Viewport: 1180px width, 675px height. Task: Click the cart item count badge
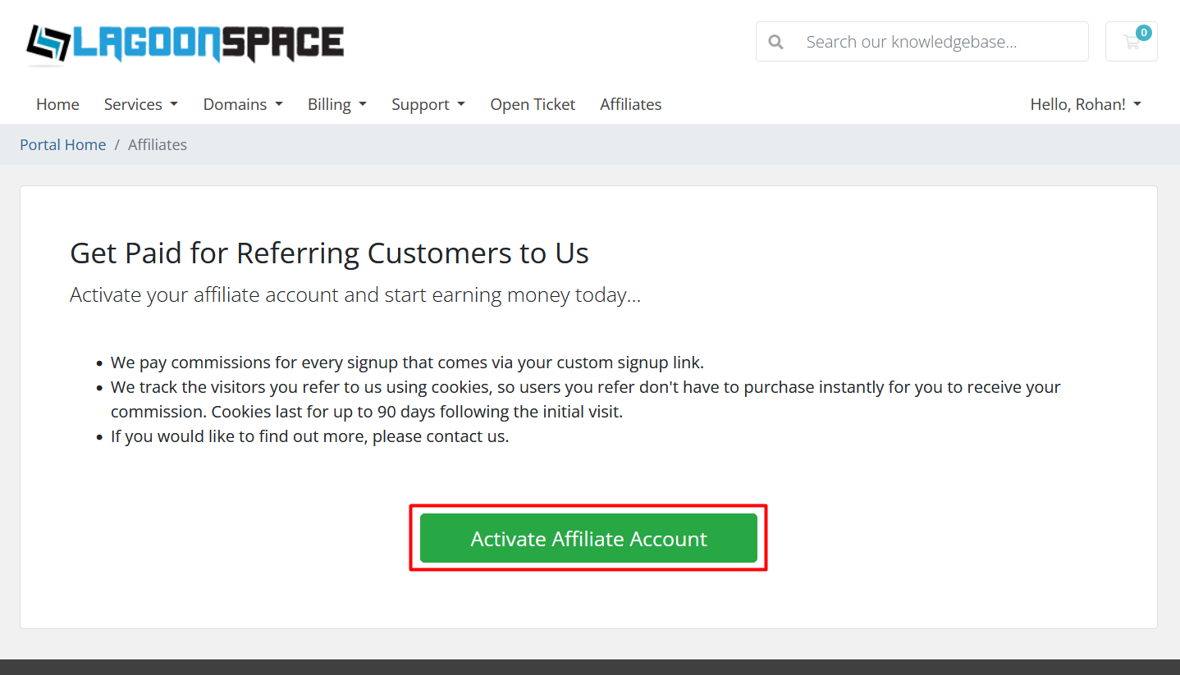tap(1143, 33)
